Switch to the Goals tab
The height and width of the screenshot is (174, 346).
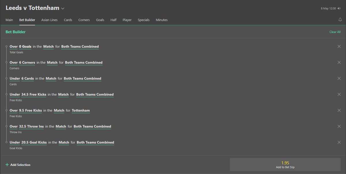(100, 20)
